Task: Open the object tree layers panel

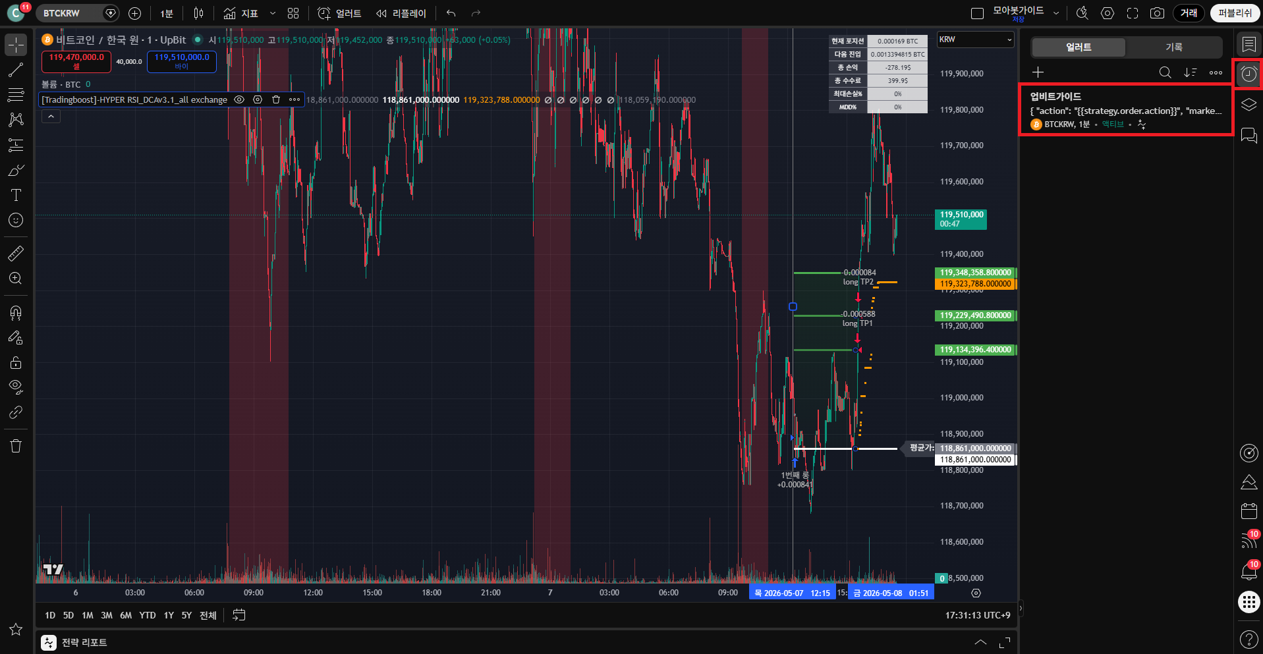Action: pos(1249,105)
